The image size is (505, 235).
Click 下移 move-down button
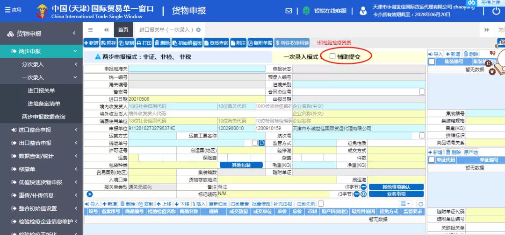pyautogui.click(x=182, y=204)
